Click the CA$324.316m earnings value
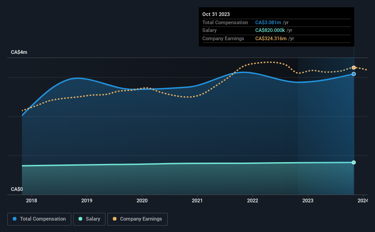The height and width of the screenshot is (232, 375). [x=271, y=38]
